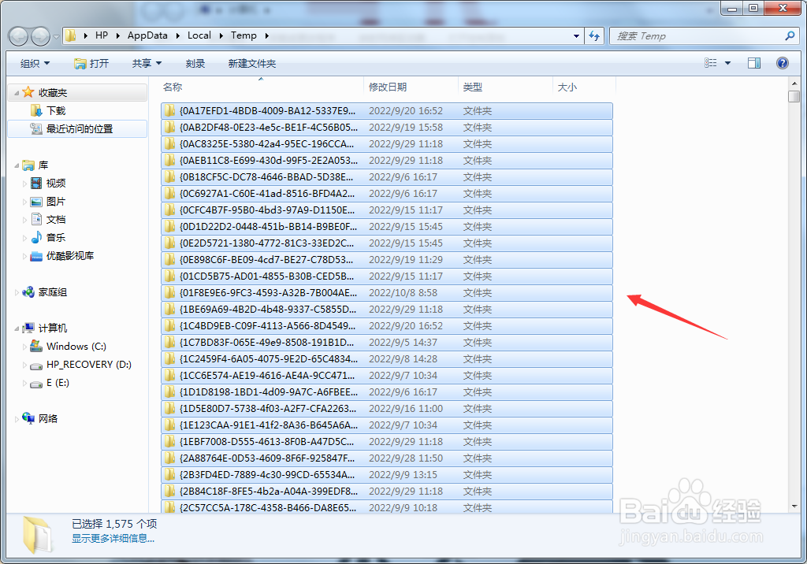Select folder {0A17EFD1-4BDB-4009-BA12-5337E9...
This screenshot has width=807, height=564.
pyautogui.click(x=386, y=110)
